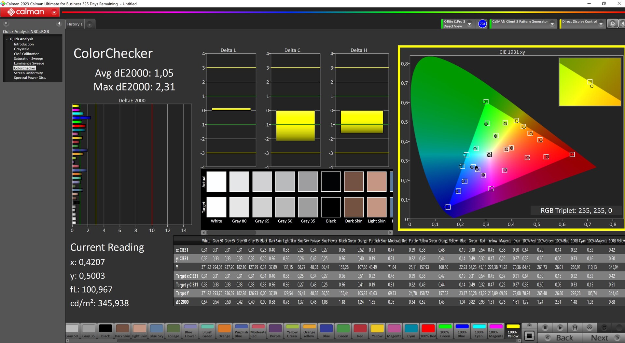Click the blue 708 meter status indicator
Viewport: 625px width, 343px height.
pos(482,24)
